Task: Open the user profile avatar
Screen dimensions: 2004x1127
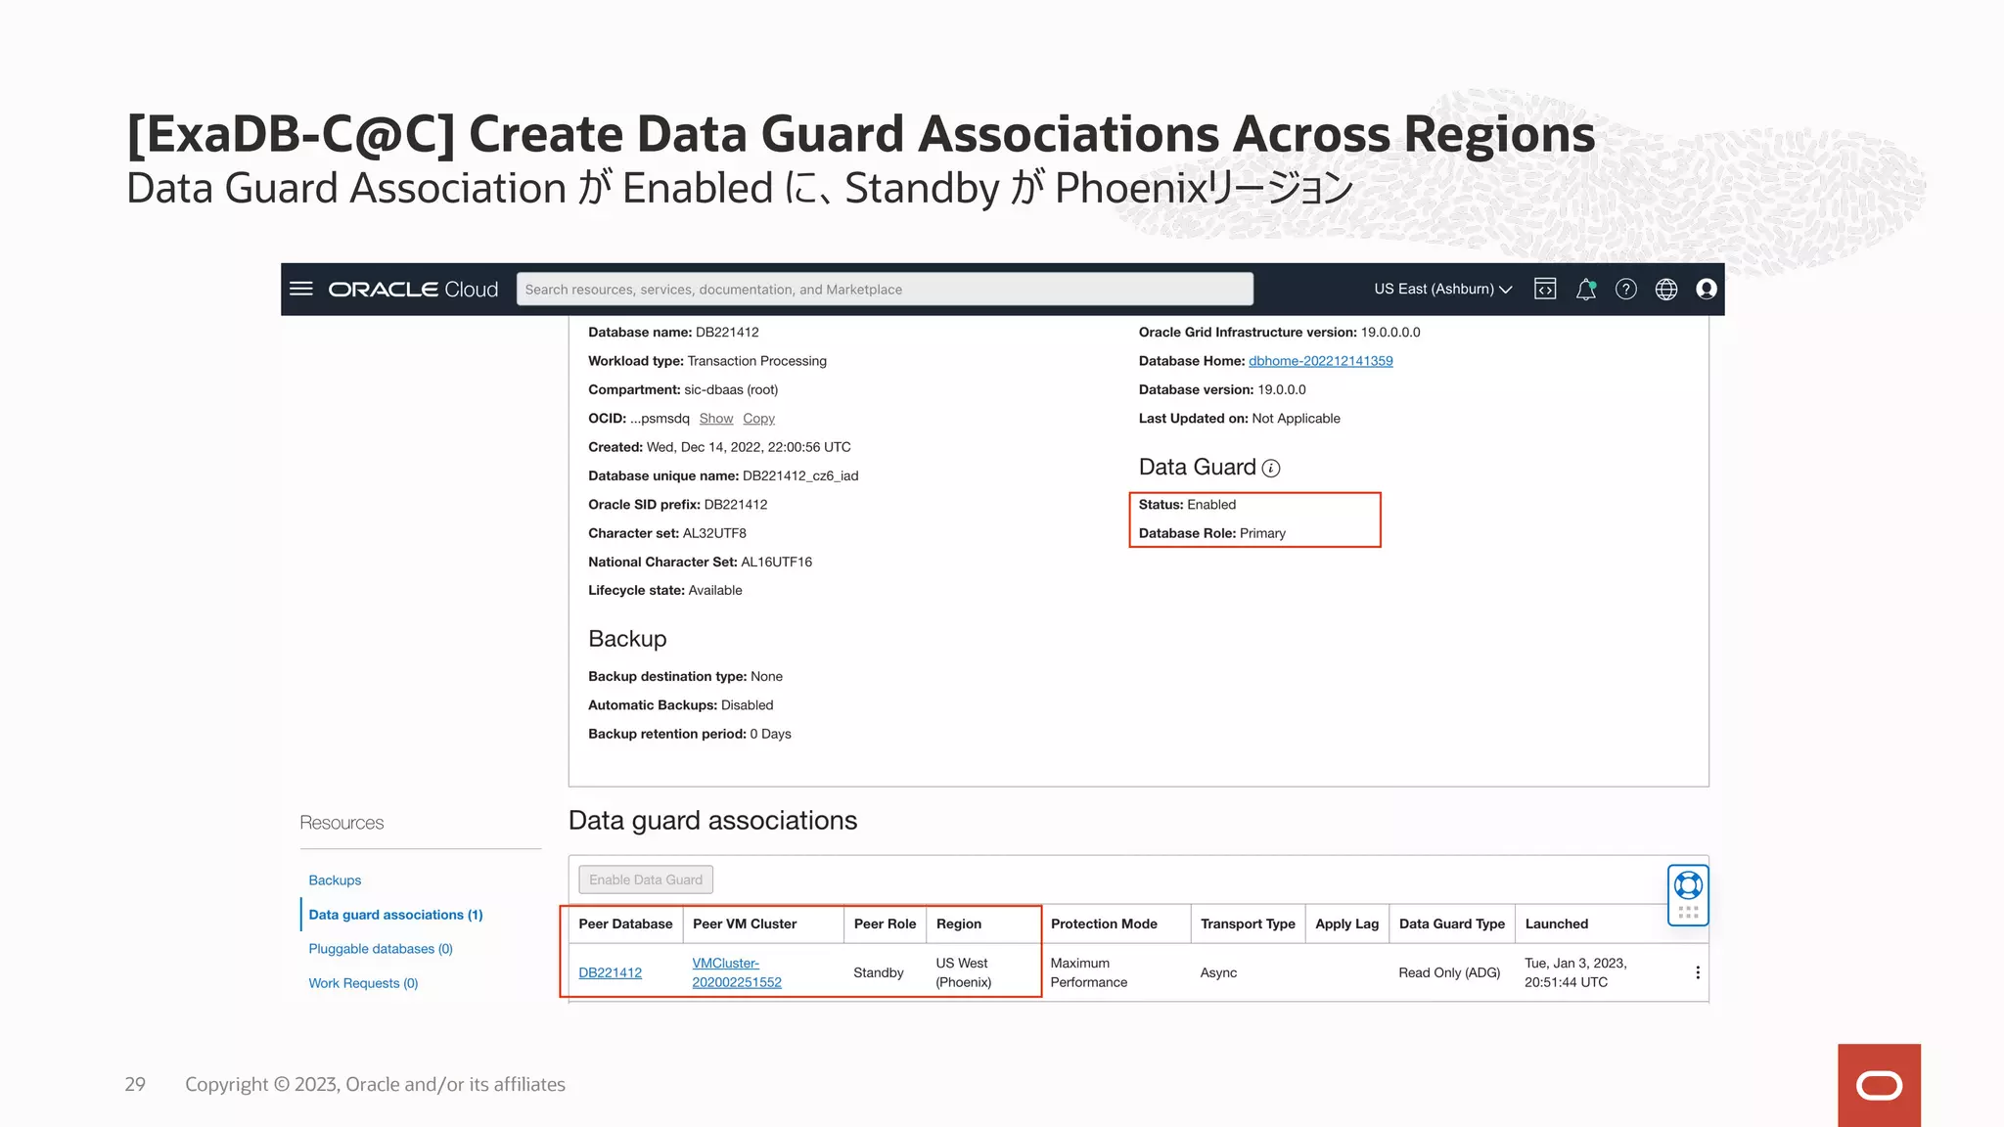Action: point(1707,289)
